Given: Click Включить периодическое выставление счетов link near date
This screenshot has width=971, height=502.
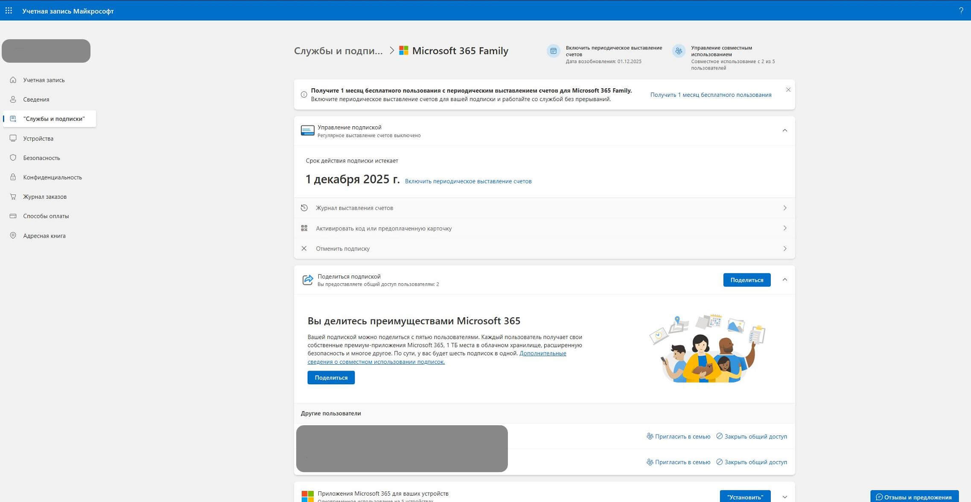Looking at the screenshot, I should (468, 181).
